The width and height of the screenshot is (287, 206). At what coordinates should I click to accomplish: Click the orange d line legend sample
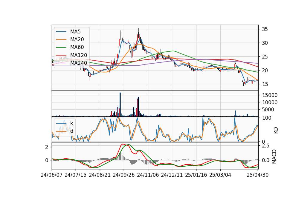pyautogui.click(x=61, y=131)
